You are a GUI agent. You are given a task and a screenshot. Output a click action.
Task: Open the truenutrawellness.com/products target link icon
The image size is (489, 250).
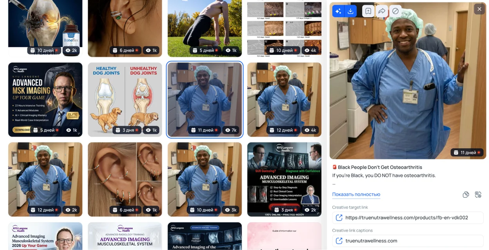point(339,217)
